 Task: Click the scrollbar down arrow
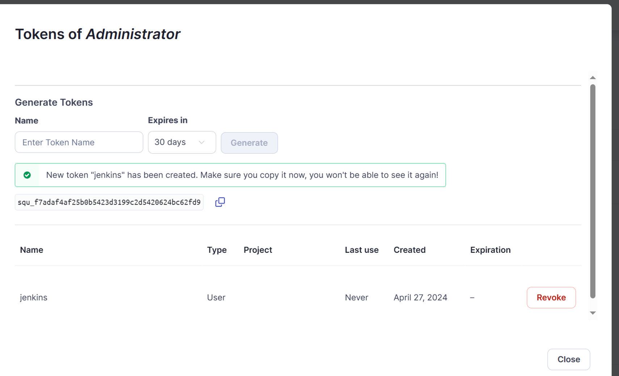point(593,313)
